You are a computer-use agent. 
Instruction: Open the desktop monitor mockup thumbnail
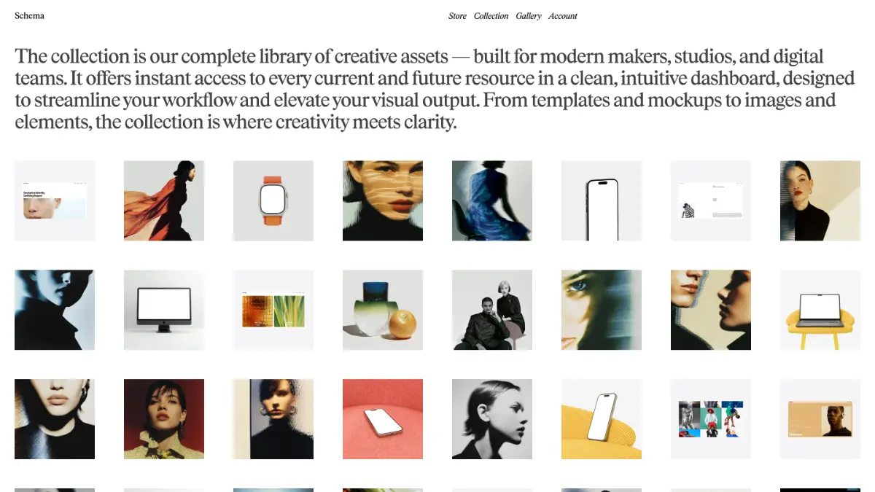[164, 310]
